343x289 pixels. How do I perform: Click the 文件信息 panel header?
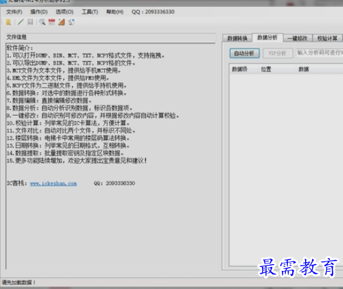click(x=110, y=37)
